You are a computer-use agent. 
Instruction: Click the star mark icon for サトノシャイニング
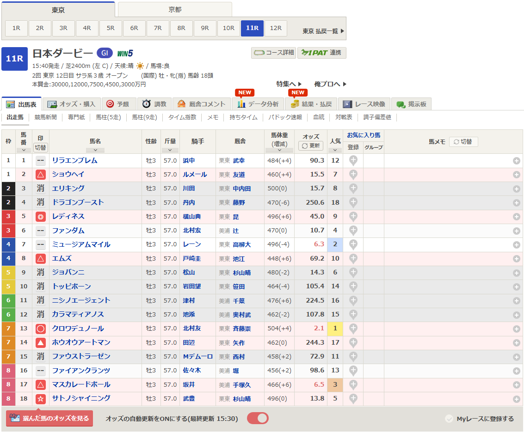(41, 399)
